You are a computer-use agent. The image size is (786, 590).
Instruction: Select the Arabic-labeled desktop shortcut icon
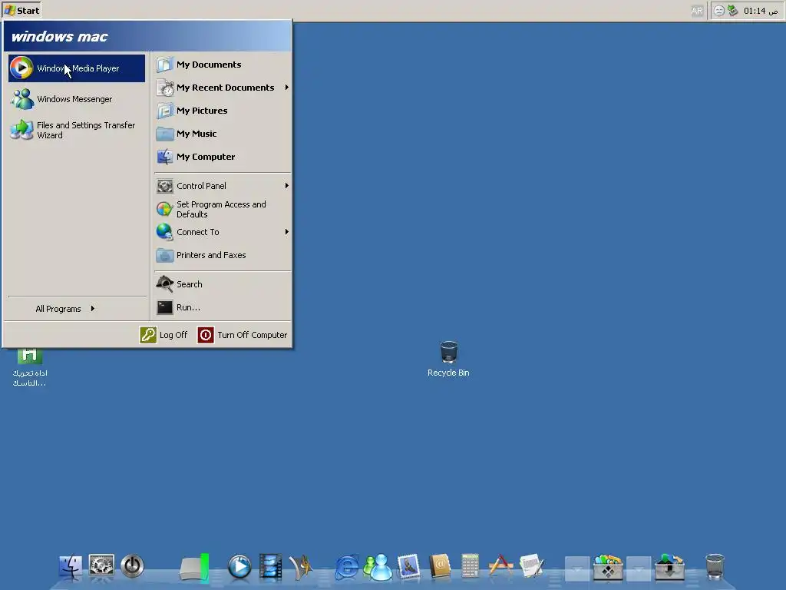(x=30, y=368)
